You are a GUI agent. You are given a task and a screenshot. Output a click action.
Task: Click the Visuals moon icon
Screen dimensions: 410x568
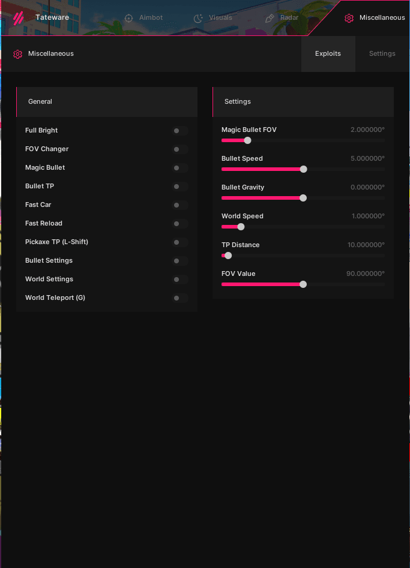(199, 18)
